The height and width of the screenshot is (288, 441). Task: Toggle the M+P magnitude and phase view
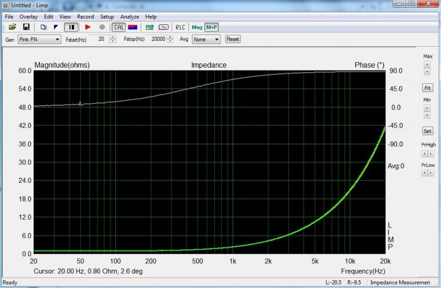(211, 27)
